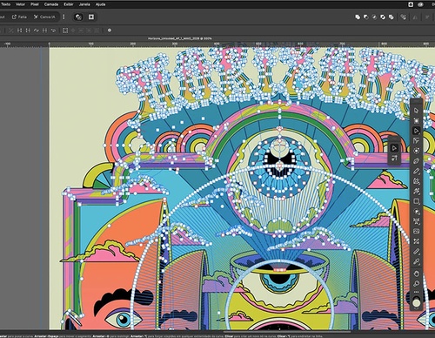The width and height of the screenshot is (435, 338).
Task: Click the cream fill color swatch
Action: click(x=417, y=303)
